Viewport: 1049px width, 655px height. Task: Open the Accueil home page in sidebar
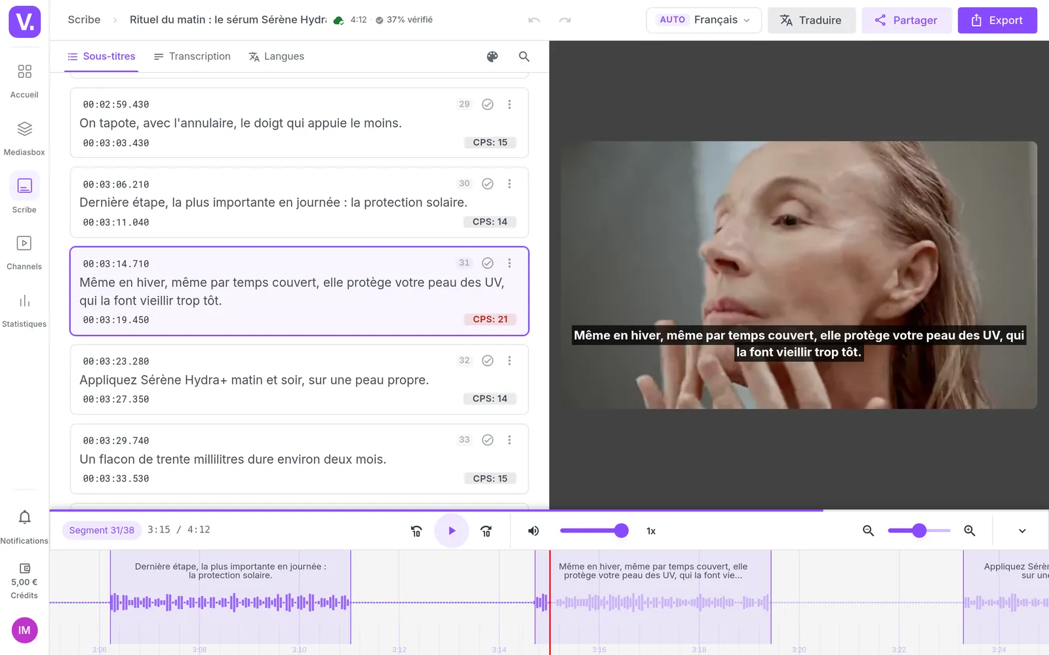(x=24, y=81)
